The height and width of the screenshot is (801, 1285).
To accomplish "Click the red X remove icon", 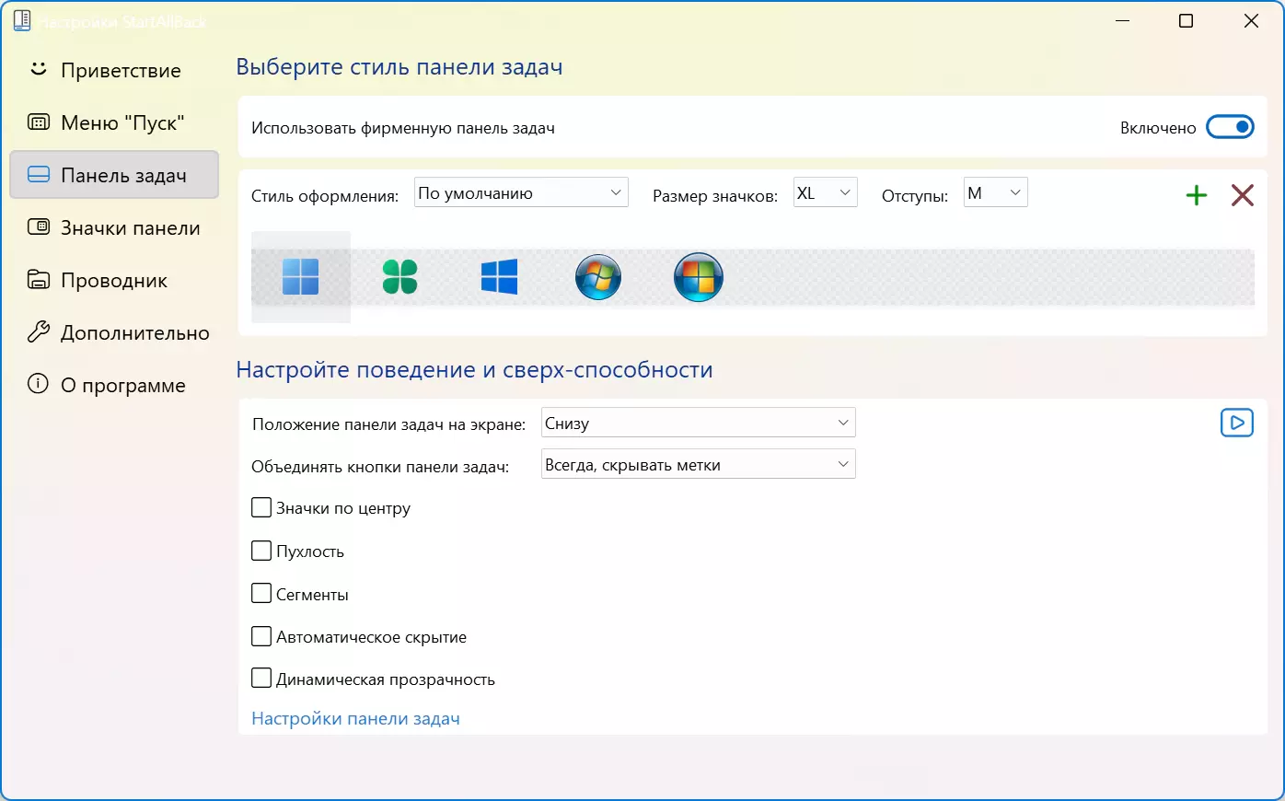I will [x=1243, y=195].
